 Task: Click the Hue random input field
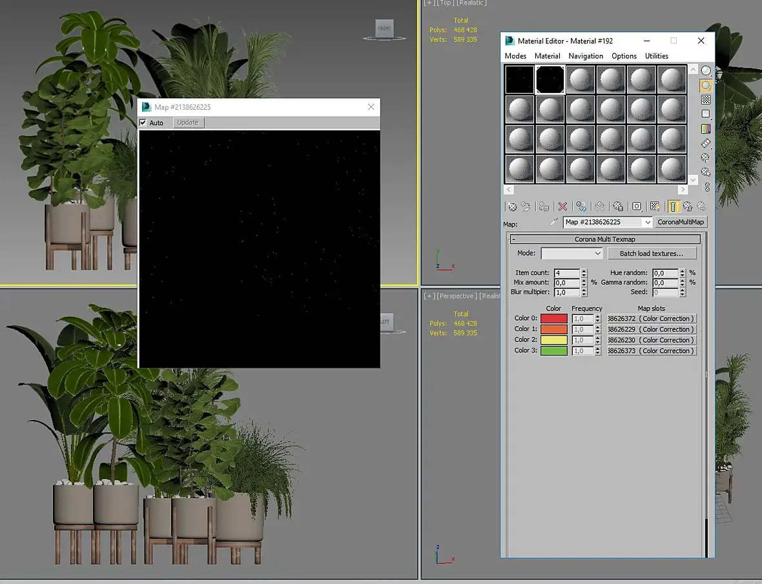[665, 274]
